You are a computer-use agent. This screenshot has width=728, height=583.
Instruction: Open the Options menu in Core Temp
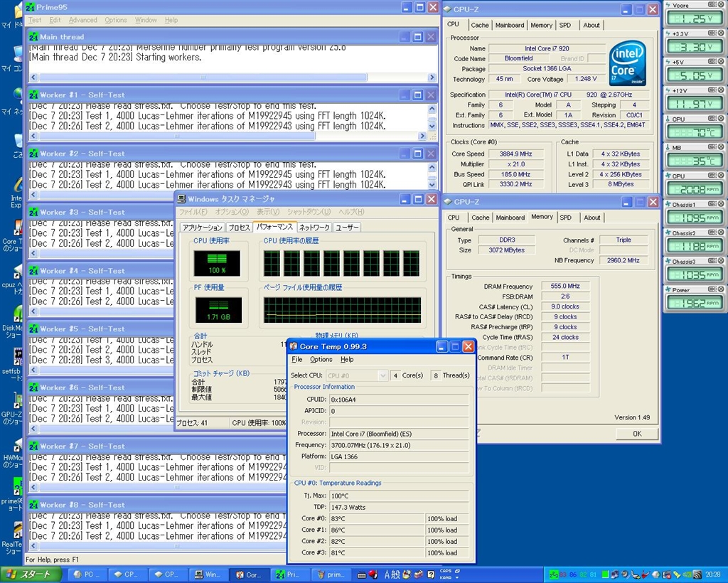[321, 360]
